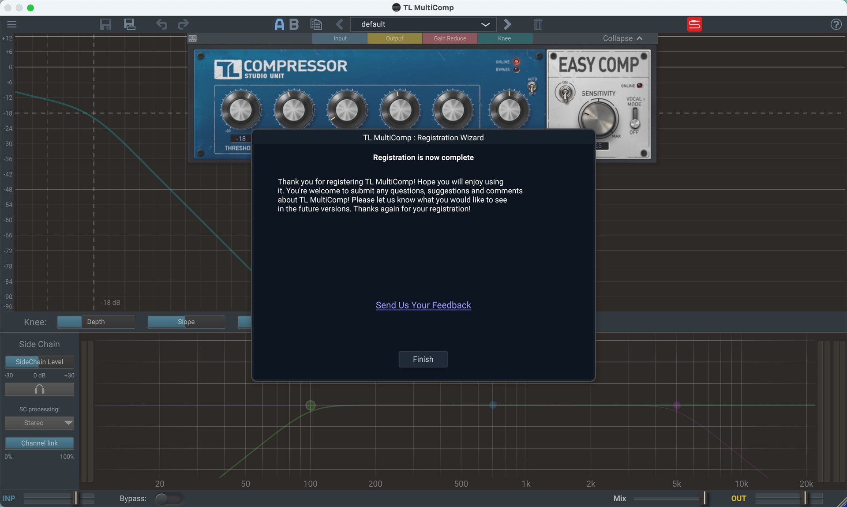Screen dimensions: 847x507
Task: Click the SideChain Level slider
Action: point(39,362)
